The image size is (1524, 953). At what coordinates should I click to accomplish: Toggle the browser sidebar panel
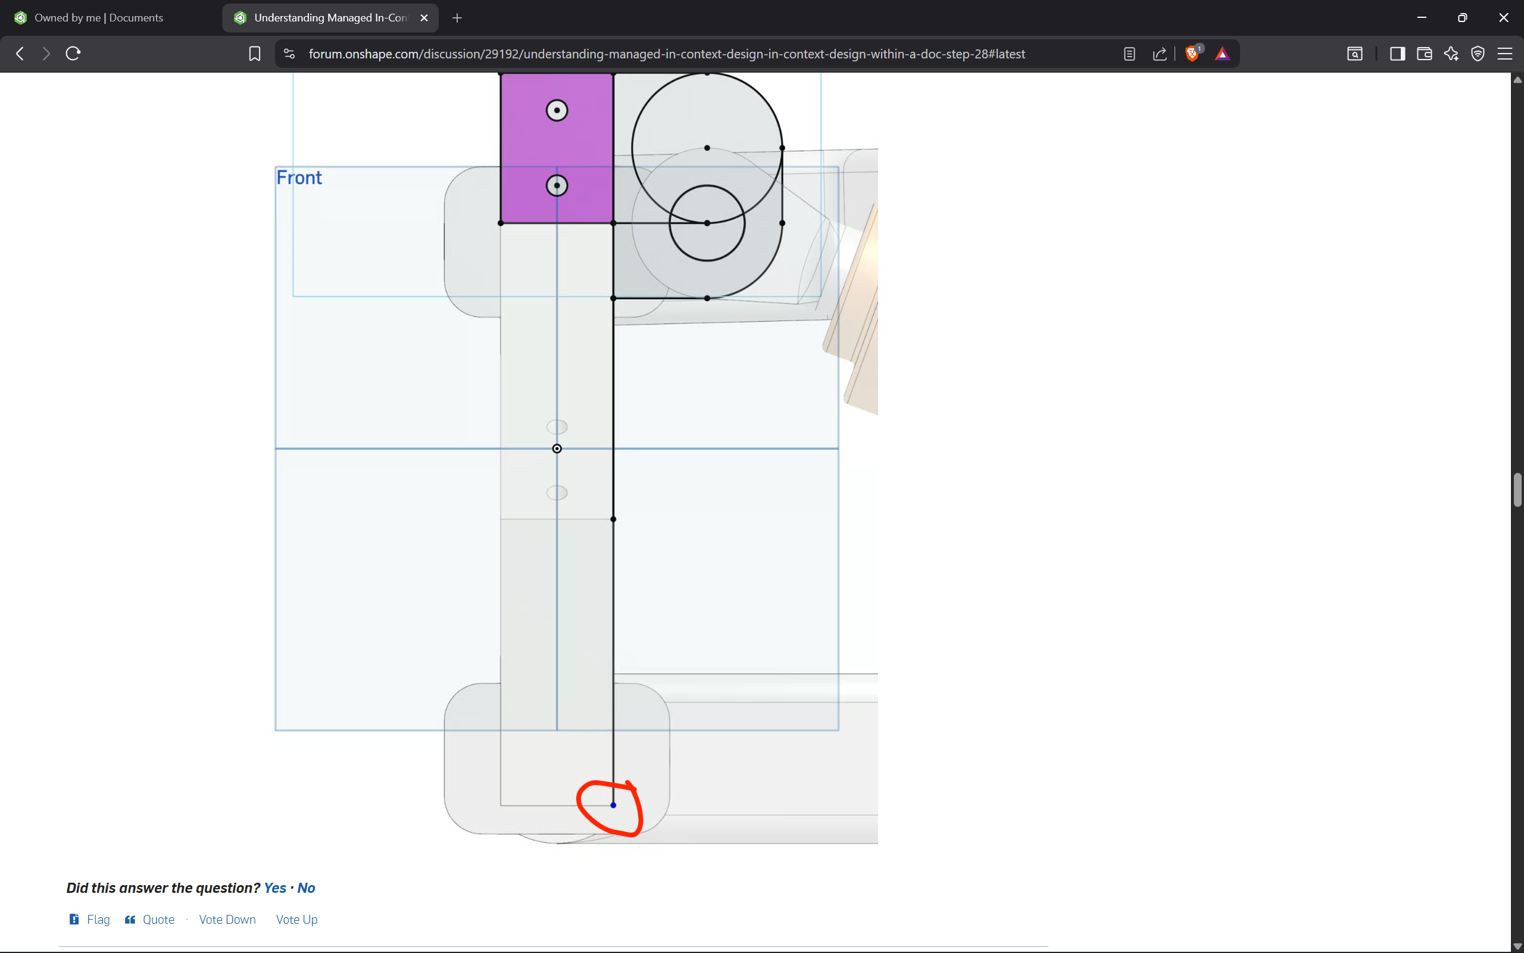tap(1397, 54)
